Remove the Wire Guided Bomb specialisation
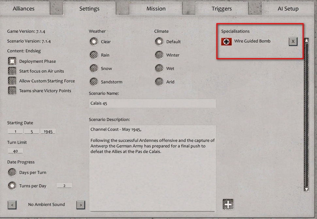This screenshot has height=219, width=317. 293,42
